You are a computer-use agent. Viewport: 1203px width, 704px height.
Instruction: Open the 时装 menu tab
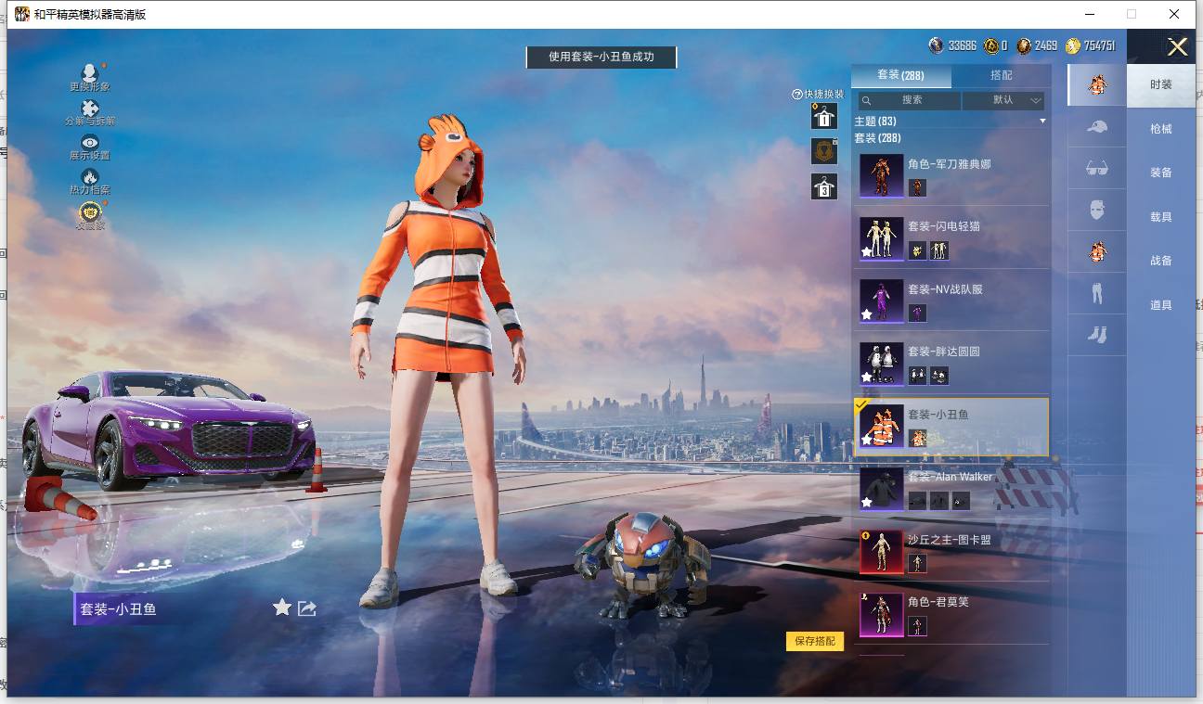(x=1161, y=84)
